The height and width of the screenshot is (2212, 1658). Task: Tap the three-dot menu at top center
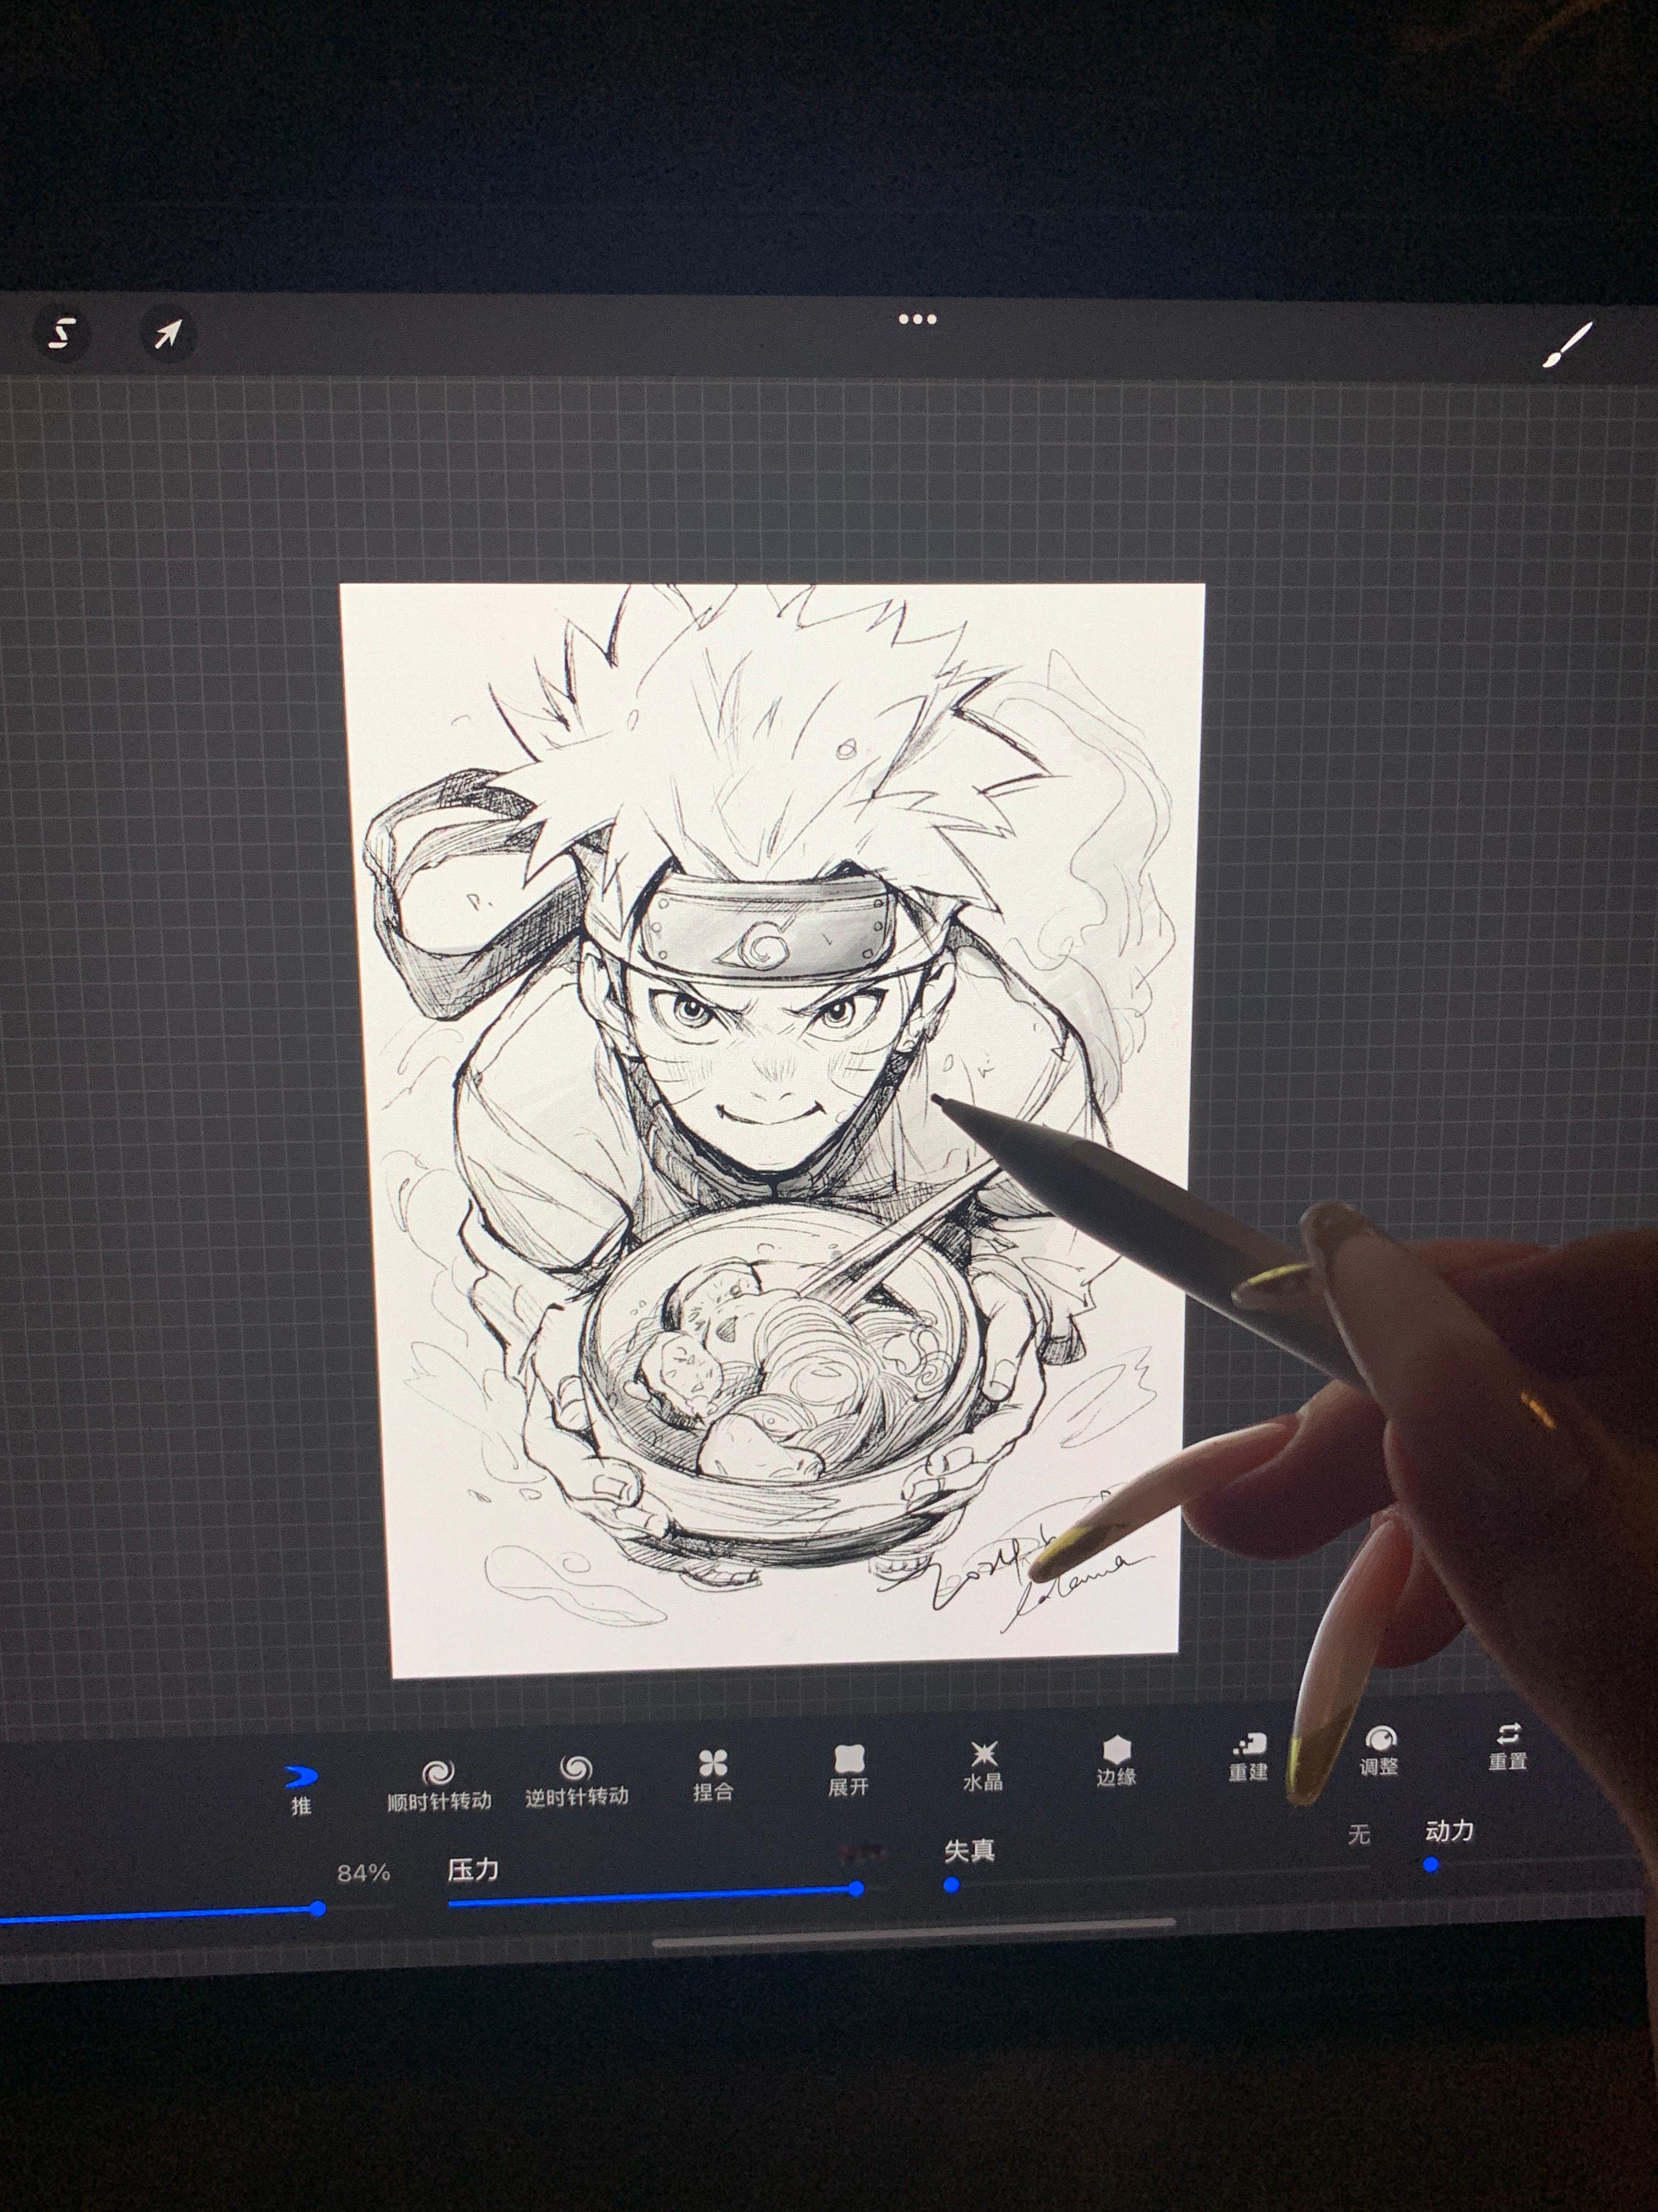tap(916, 320)
